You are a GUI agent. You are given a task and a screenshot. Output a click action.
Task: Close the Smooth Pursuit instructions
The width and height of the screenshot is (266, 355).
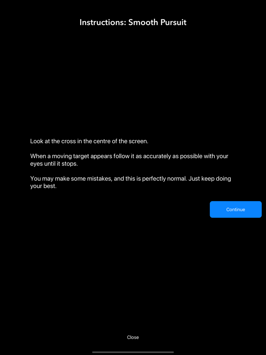tap(133, 338)
